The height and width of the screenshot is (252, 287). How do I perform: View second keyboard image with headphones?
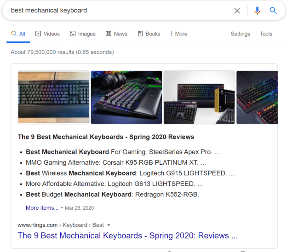point(126,97)
